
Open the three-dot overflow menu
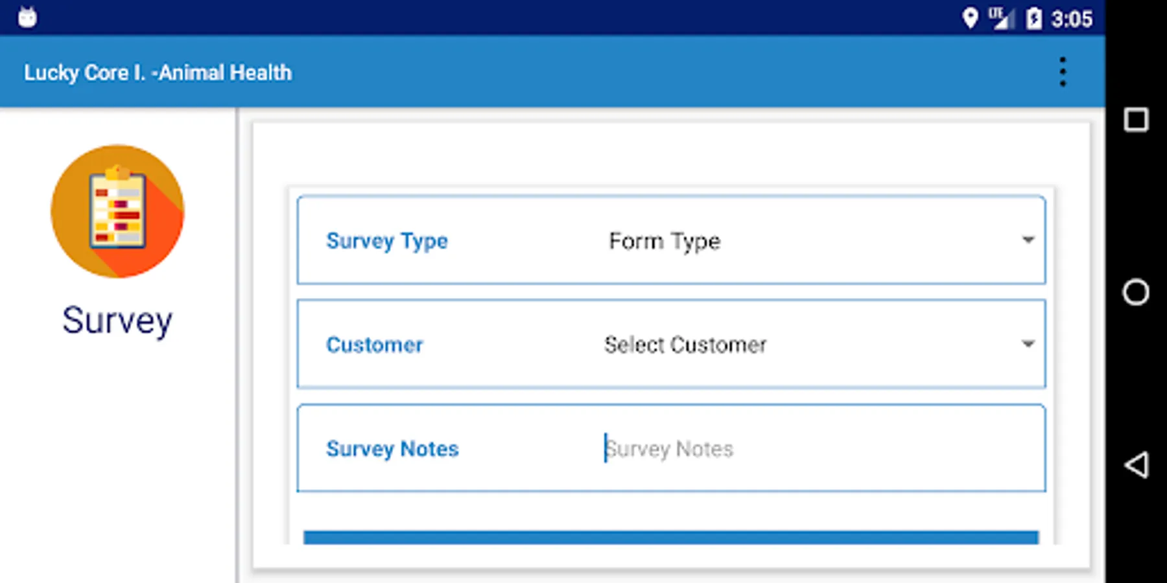[1062, 72]
